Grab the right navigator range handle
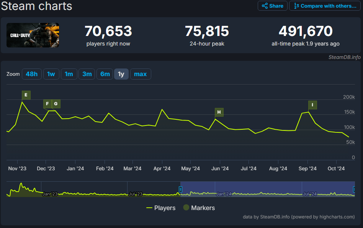This screenshot has height=228, width=363. pos(354,190)
